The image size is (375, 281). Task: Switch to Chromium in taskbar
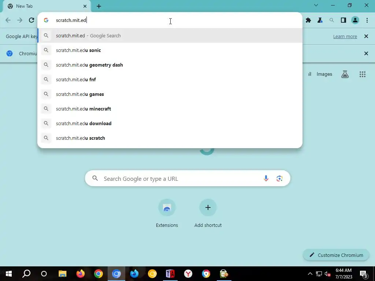116,274
